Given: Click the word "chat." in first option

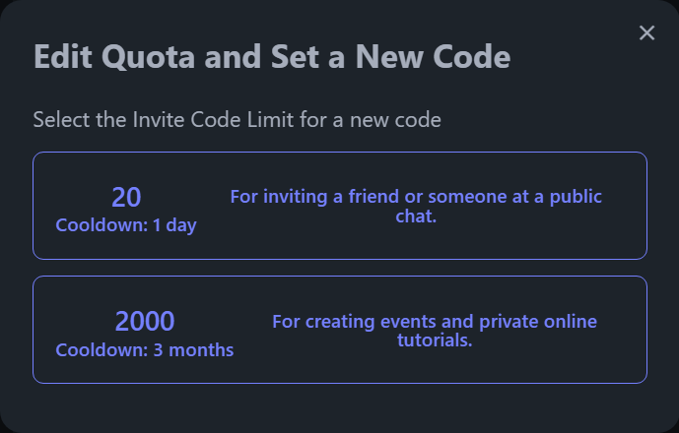Looking at the screenshot, I should [x=416, y=216].
